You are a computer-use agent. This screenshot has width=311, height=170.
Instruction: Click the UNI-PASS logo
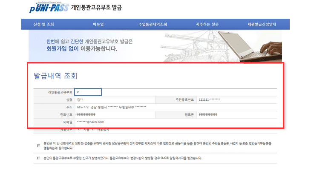pyautogui.click(x=49, y=8)
